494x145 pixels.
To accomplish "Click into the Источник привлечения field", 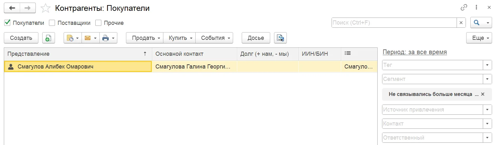I will (x=433, y=110).
